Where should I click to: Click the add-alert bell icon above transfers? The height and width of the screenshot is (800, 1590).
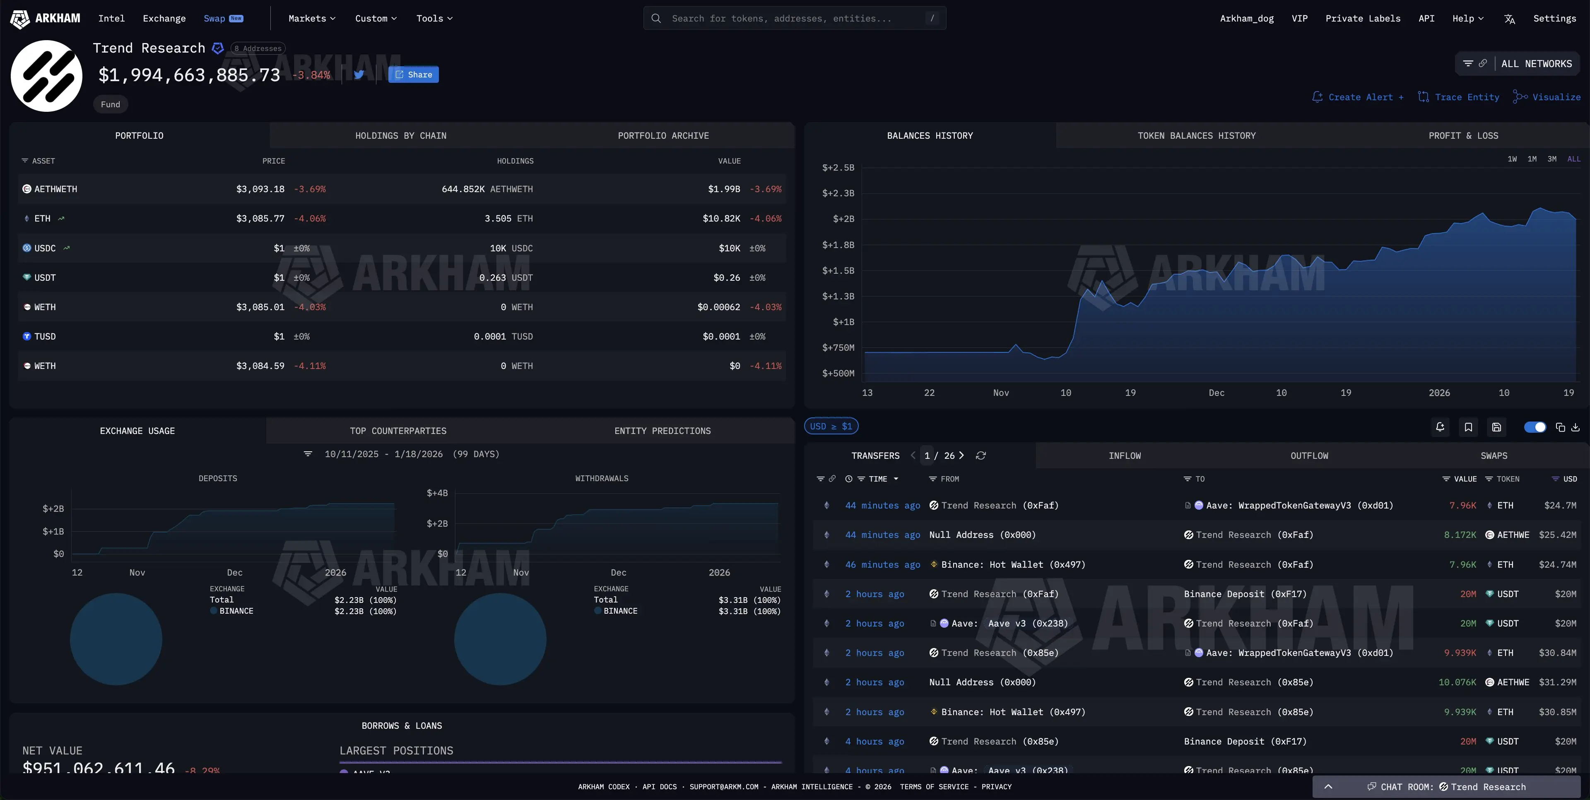pos(1440,427)
